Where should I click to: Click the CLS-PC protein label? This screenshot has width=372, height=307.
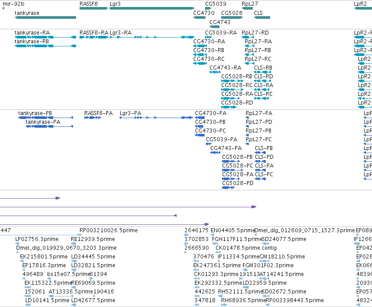coord(264,174)
